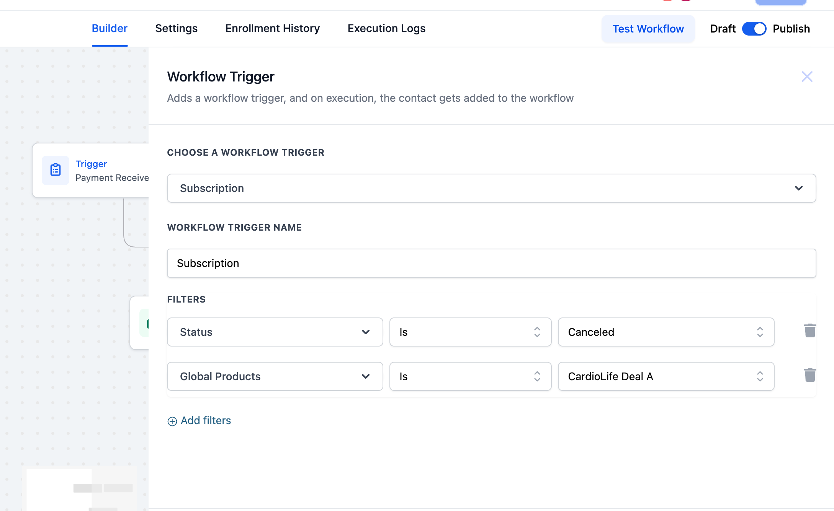This screenshot has height=511, width=834.
Task: Close the Workflow Trigger panel
Action: tap(807, 77)
